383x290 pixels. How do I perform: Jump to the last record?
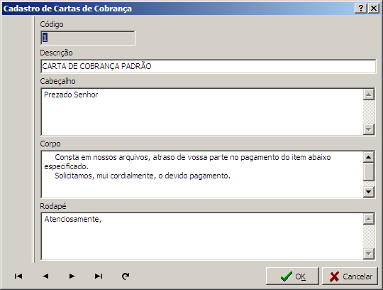click(99, 276)
